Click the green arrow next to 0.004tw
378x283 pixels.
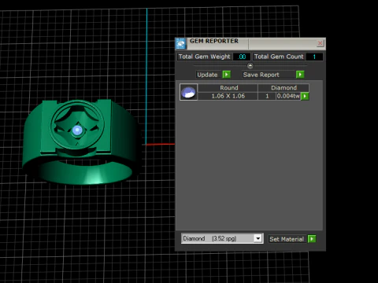[305, 96]
